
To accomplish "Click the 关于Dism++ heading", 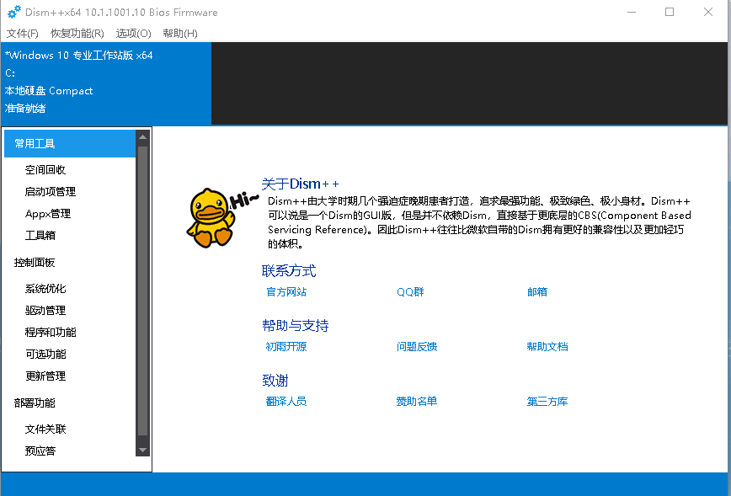I will click(x=300, y=184).
